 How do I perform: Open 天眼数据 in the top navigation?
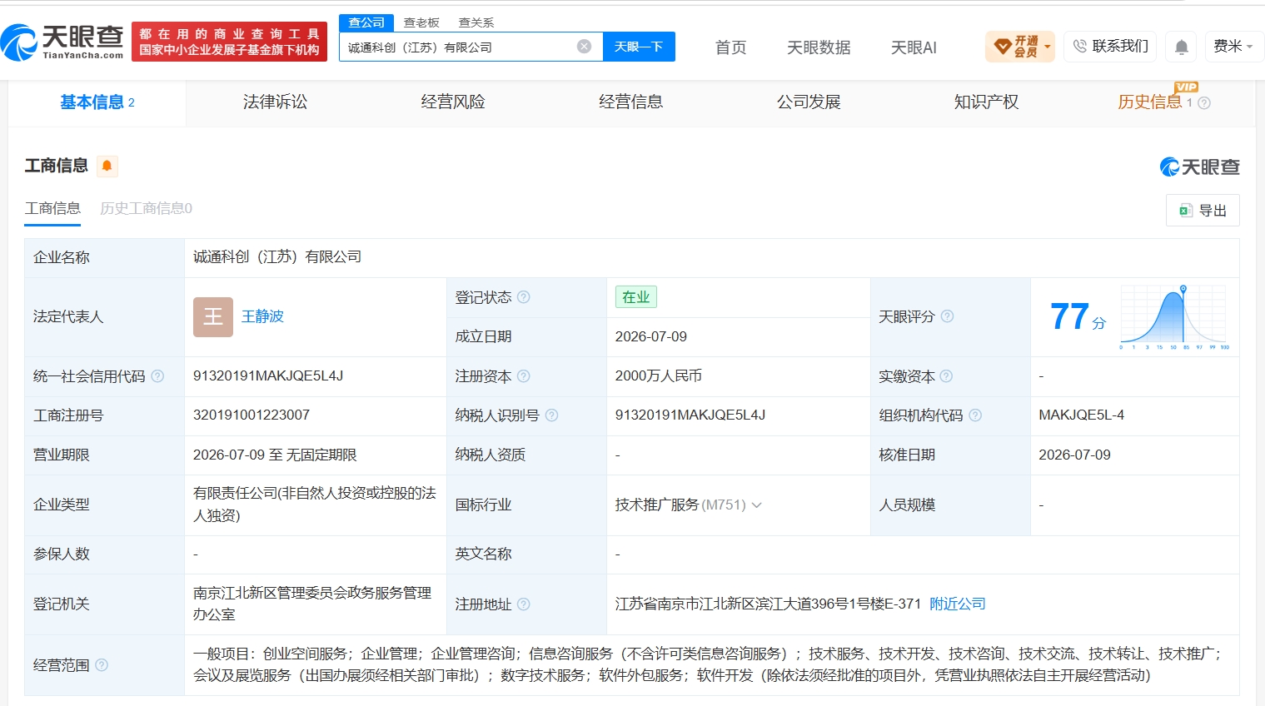click(819, 47)
